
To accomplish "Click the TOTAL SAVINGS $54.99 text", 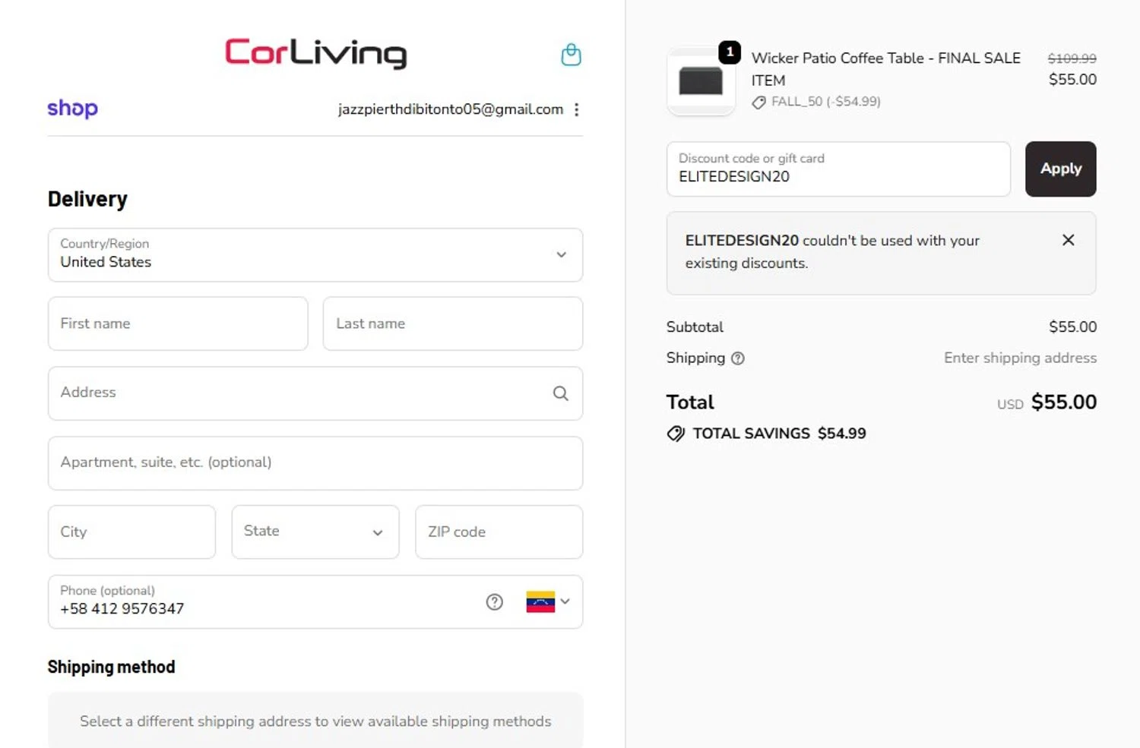I will point(779,434).
